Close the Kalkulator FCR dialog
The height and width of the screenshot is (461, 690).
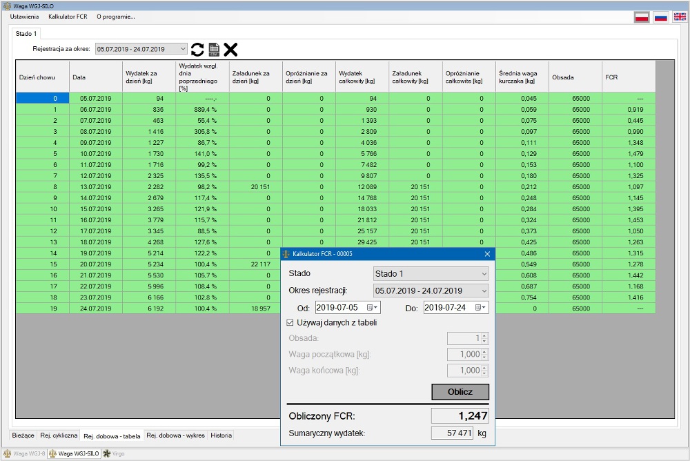coord(487,254)
